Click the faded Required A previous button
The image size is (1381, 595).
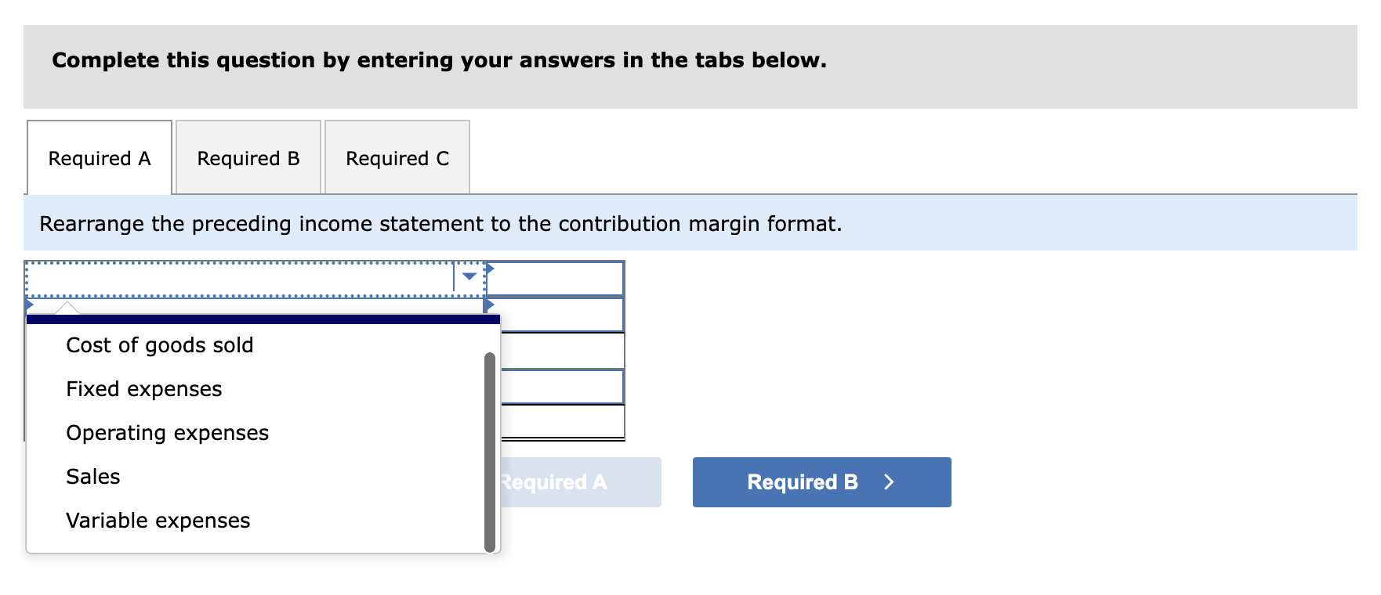tap(580, 482)
